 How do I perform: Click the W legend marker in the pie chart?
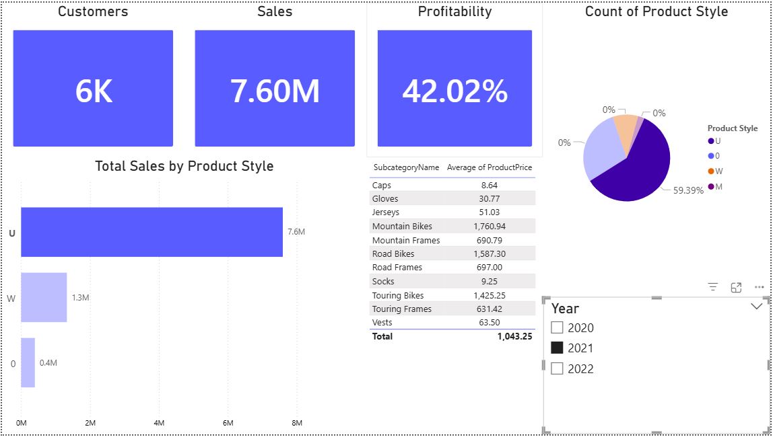pyautogui.click(x=711, y=171)
